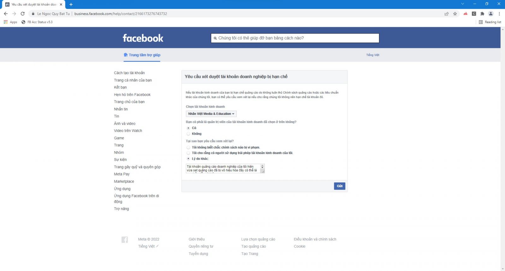
Task: Open 'Giới thiệu' footer link
Action: point(197,239)
